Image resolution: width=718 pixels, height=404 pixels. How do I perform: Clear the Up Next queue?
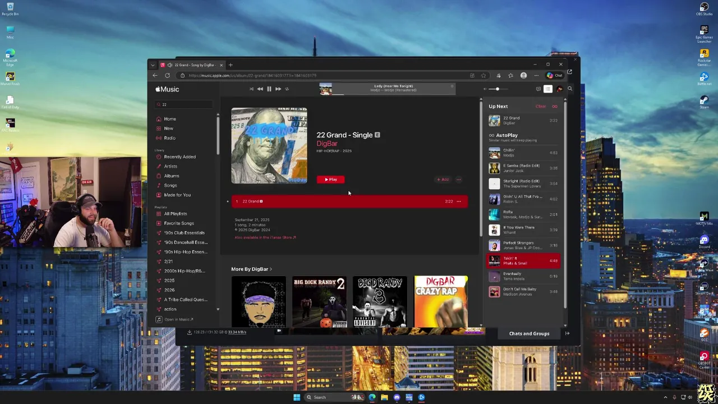541,106
